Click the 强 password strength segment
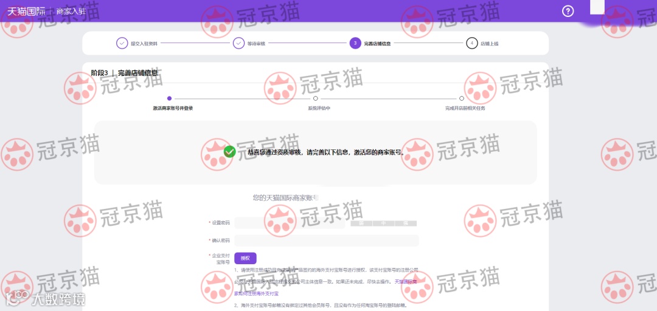This screenshot has height=311, width=657. pyautogui.click(x=406, y=224)
